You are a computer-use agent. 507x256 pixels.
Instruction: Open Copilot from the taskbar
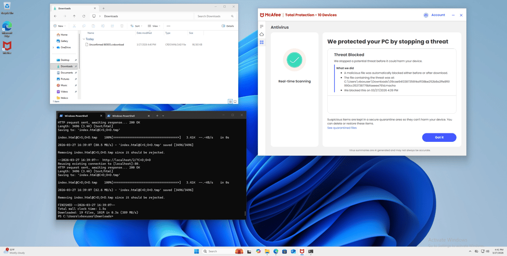[x=258, y=251]
